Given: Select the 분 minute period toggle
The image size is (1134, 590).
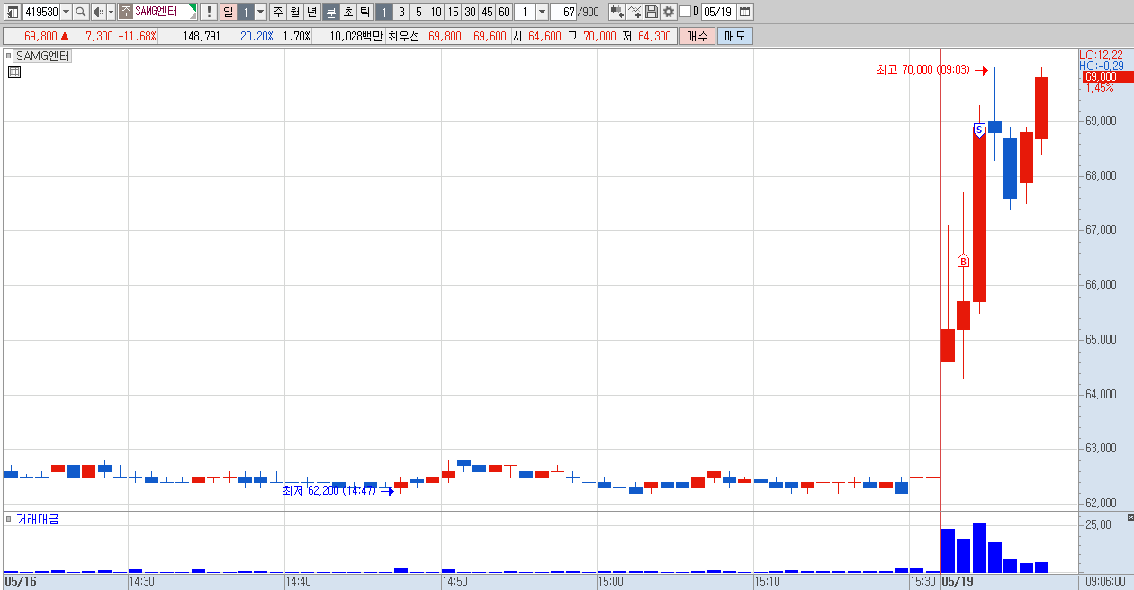Looking at the screenshot, I should [x=330, y=12].
